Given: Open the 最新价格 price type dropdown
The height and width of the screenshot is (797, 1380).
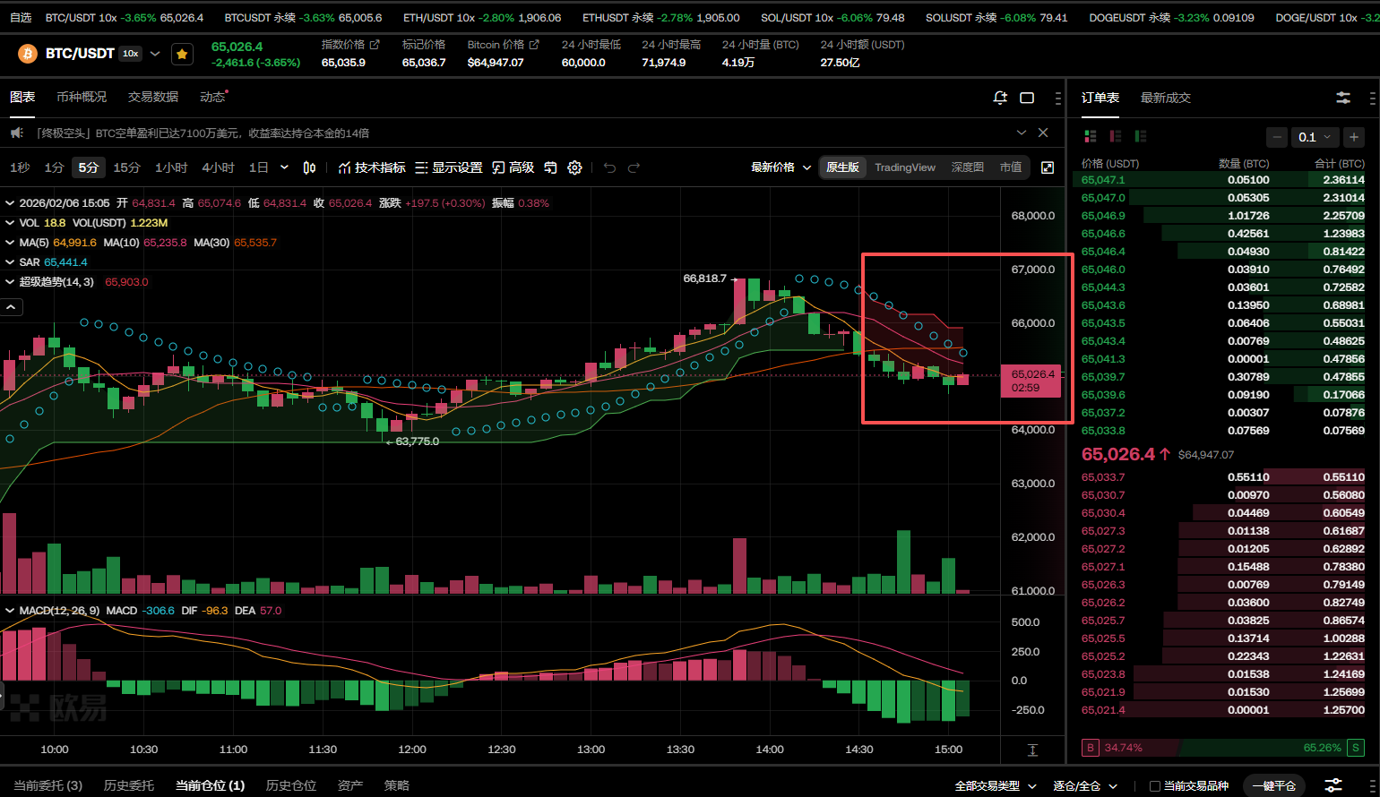Looking at the screenshot, I should [781, 167].
